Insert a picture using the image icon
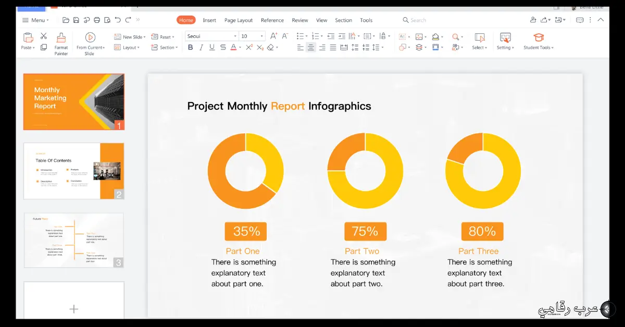625x327 pixels. 418,36
